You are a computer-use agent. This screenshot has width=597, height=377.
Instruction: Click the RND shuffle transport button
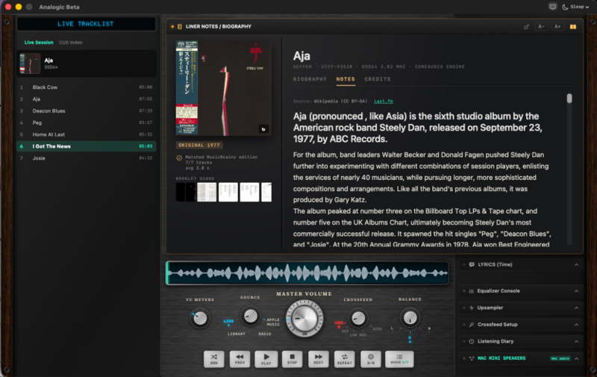click(x=214, y=359)
